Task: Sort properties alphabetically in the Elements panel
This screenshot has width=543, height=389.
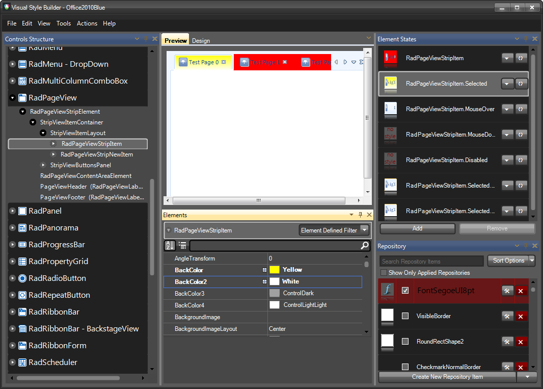Action: coord(170,245)
